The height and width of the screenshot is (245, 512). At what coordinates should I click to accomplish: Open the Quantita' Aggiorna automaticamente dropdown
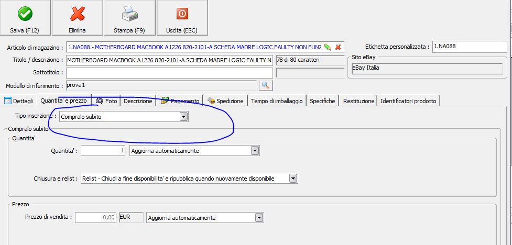pyautogui.click(x=255, y=151)
